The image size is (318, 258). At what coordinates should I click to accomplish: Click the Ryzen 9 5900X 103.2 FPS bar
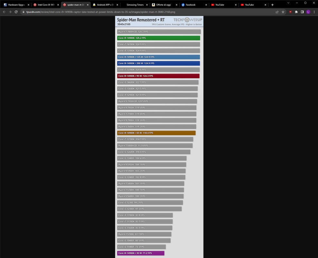[151, 171]
